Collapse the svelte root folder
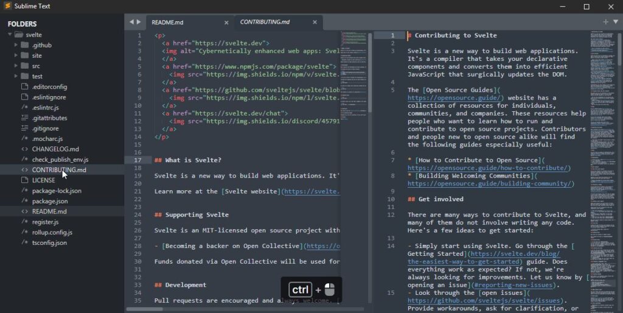 coord(10,35)
